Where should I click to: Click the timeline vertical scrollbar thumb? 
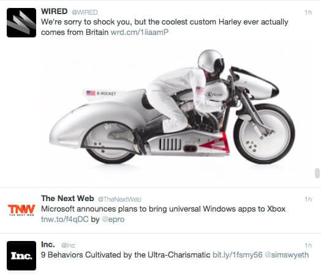tap(317, 174)
